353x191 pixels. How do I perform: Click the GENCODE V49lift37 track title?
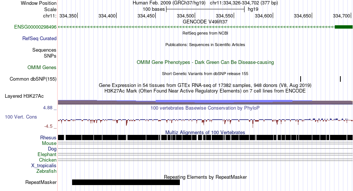(x=205, y=22)
